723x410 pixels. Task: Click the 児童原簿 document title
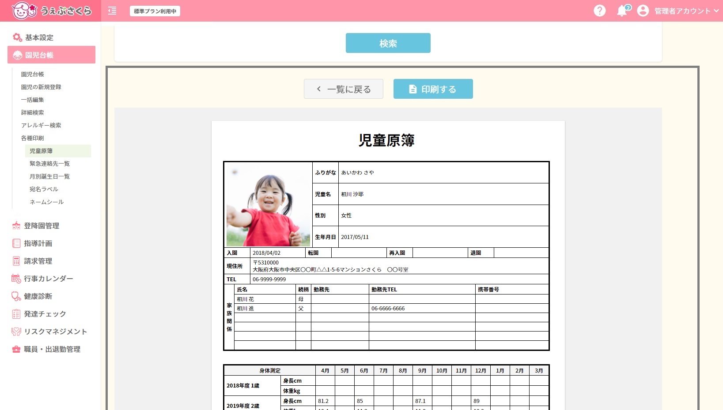386,140
